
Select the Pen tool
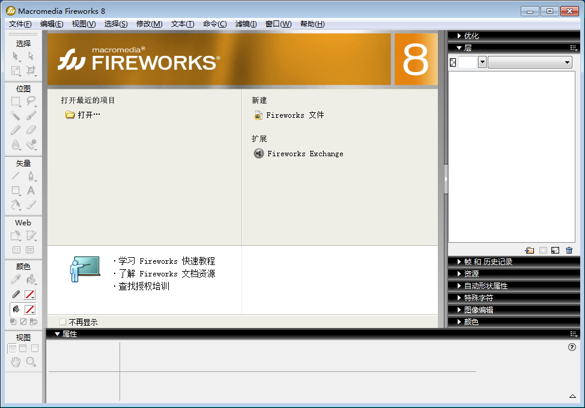tap(31, 176)
